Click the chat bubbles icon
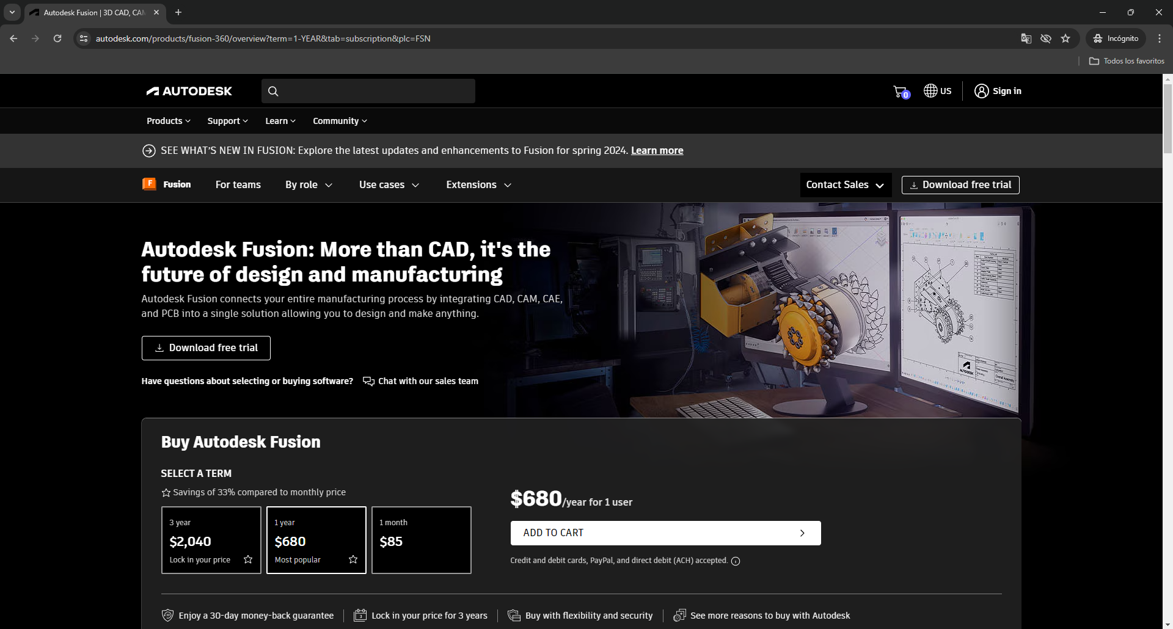 point(368,381)
